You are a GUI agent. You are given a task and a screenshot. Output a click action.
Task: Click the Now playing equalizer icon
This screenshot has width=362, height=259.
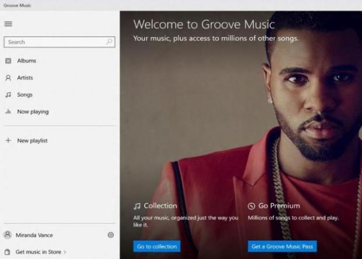tap(8, 112)
